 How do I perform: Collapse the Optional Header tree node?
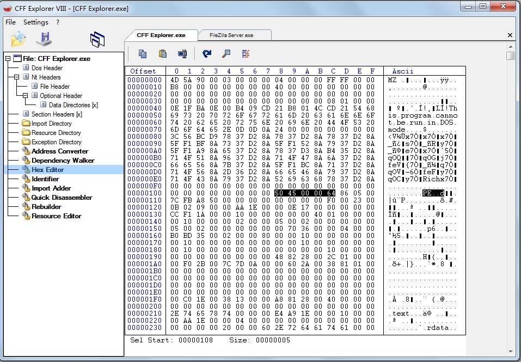[25, 96]
